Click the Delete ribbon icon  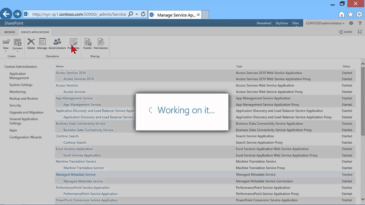31,42
